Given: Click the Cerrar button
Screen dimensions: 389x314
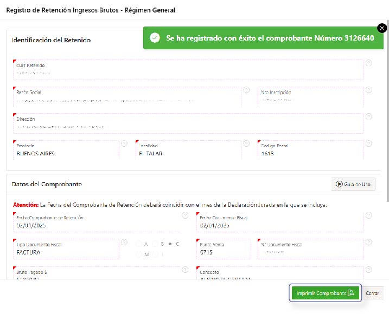Looking at the screenshot, I should (372, 293).
